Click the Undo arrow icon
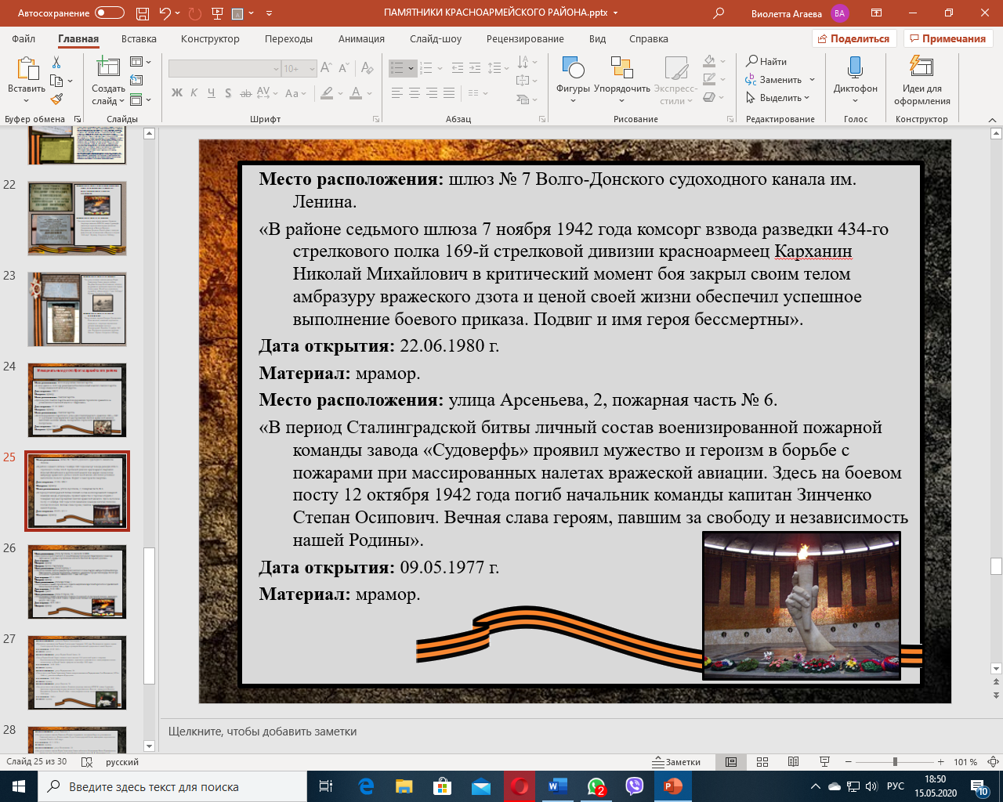The height and width of the screenshot is (802, 1003). pos(165,13)
